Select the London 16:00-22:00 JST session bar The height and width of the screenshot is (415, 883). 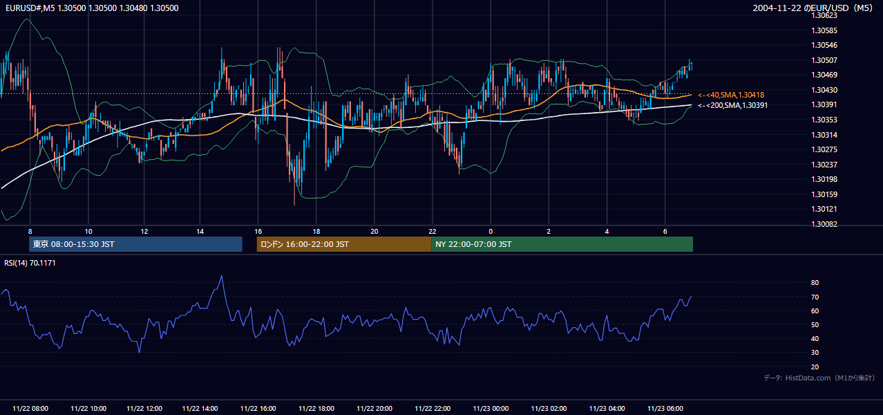(x=344, y=244)
